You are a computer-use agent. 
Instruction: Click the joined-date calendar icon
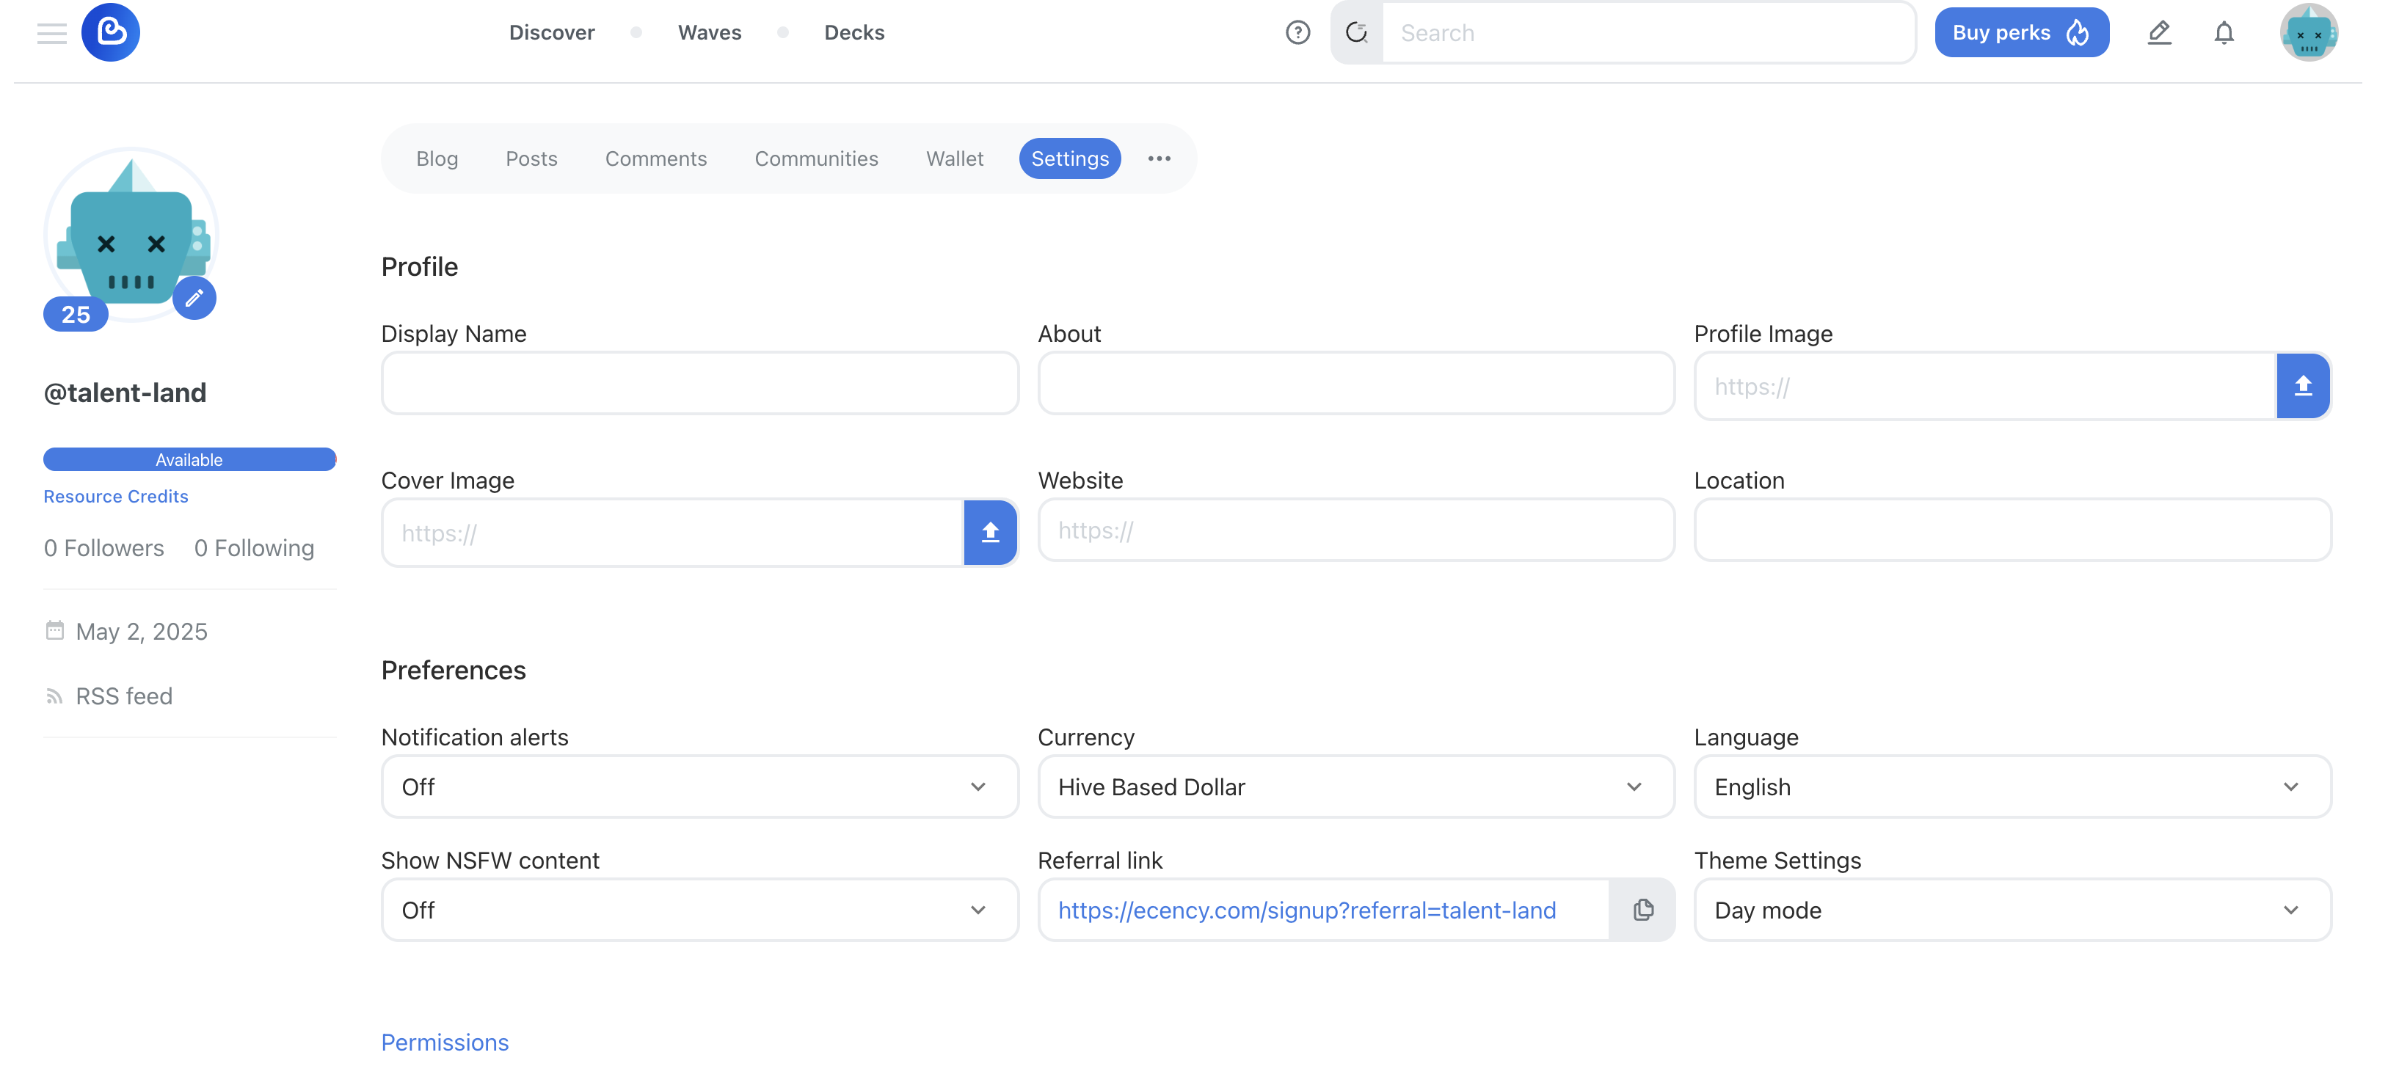coord(55,630)
